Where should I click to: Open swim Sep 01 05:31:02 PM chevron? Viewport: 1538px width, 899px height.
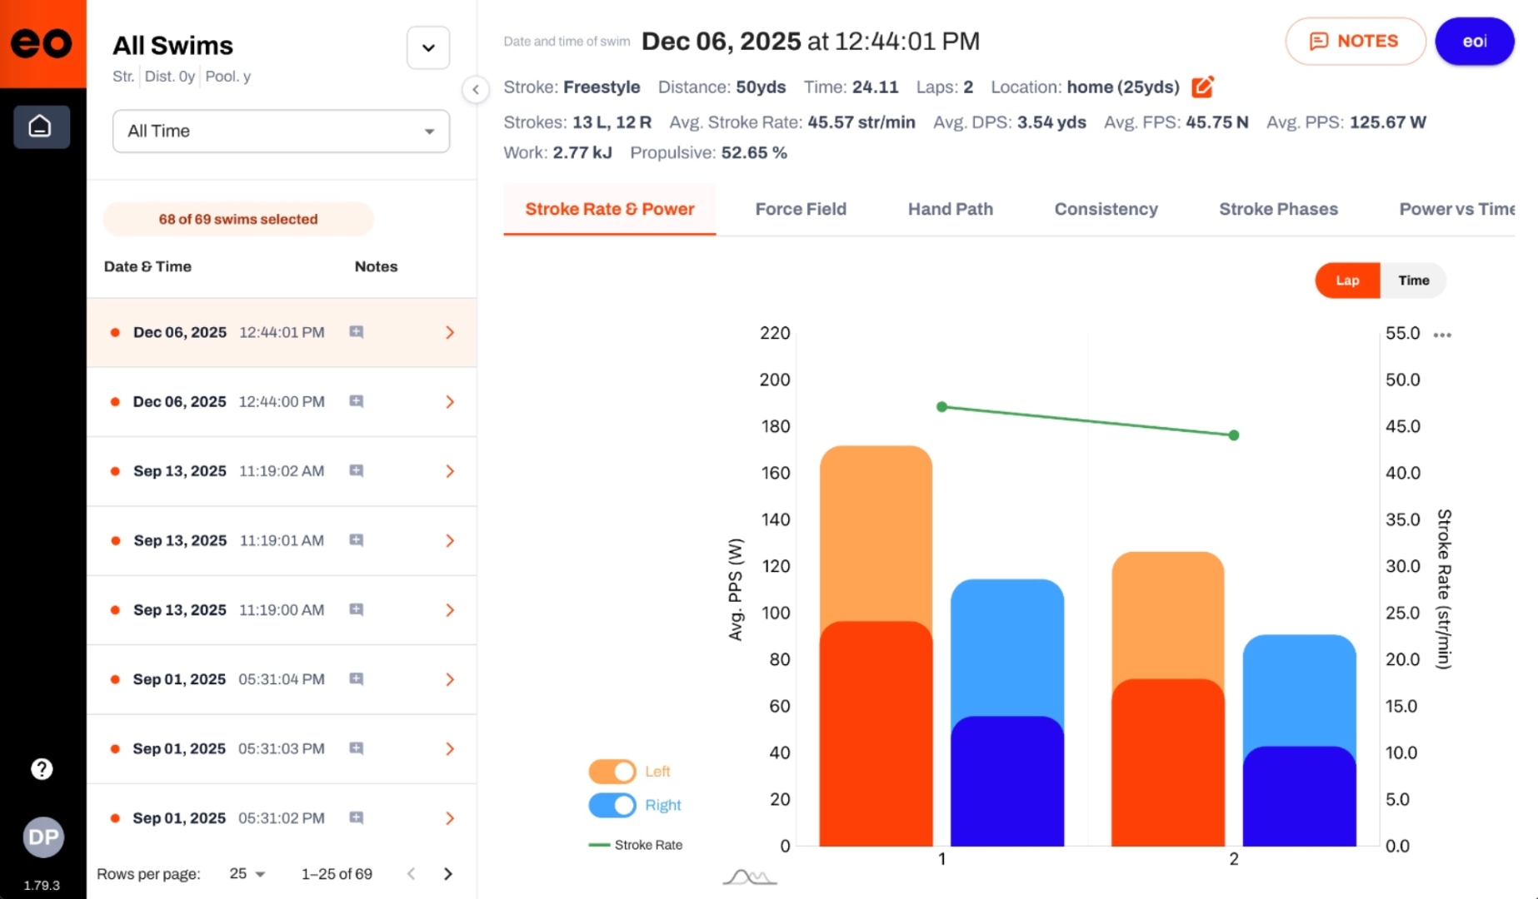[450, 817]
